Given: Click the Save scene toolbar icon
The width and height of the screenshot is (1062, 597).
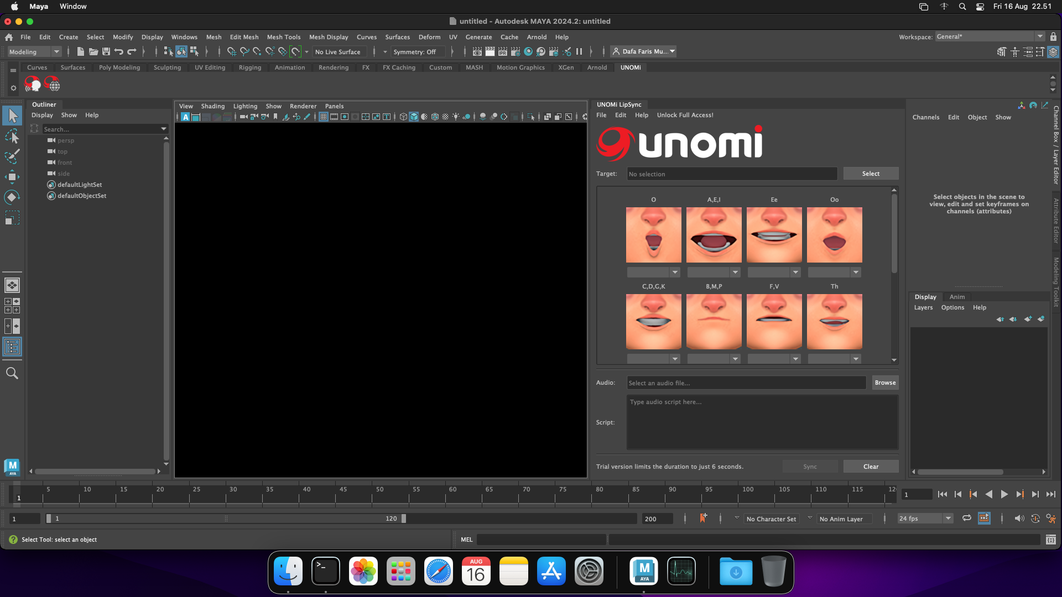Looking at the screenshot, I should click(106, 51).
